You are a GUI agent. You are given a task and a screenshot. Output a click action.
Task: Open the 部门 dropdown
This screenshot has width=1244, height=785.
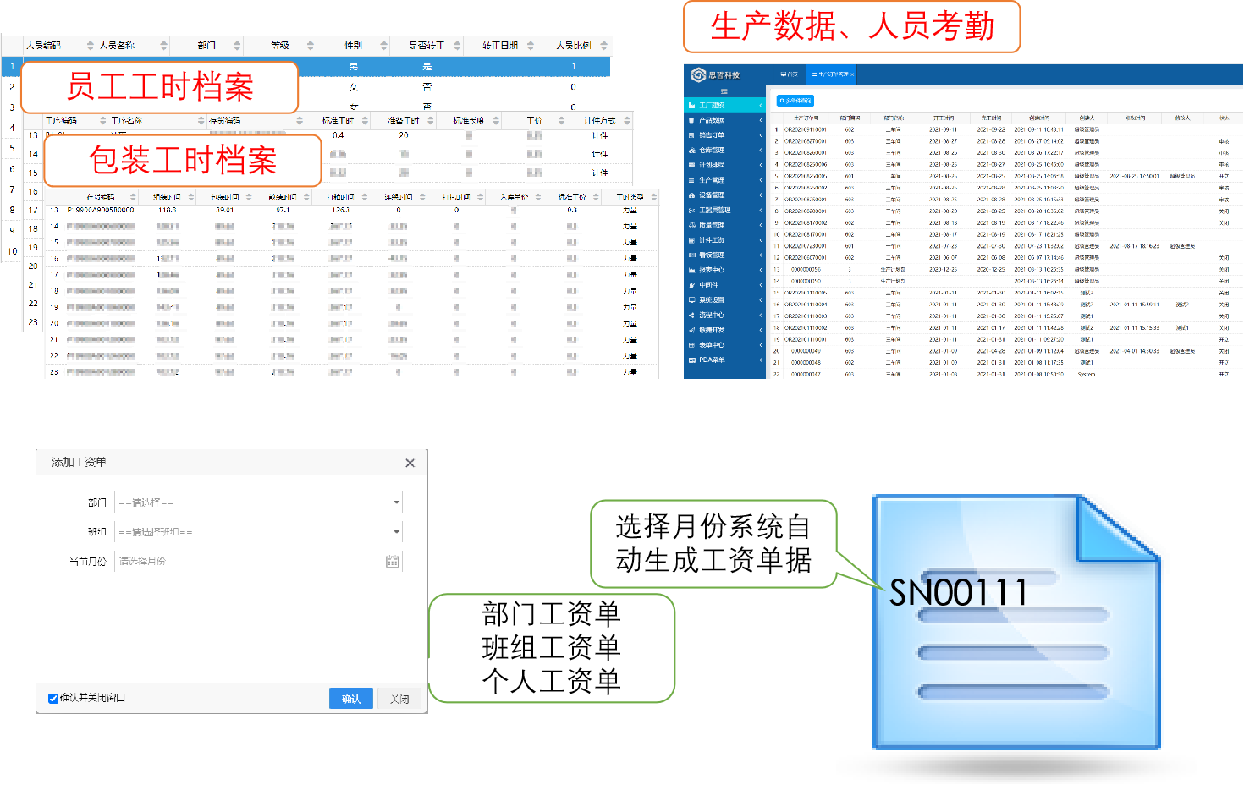[x=396, y=502]
